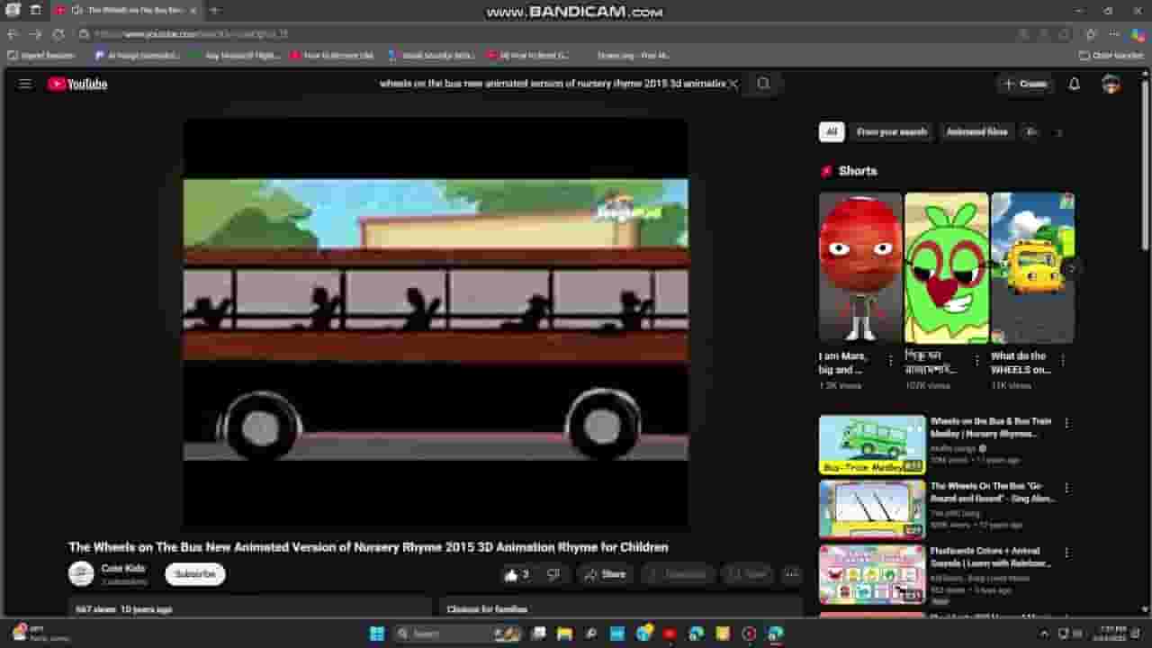The height and width of the screenshot is (648, 1152).
Task: Open the How to Remove bookmark
Action: (332, 55)
